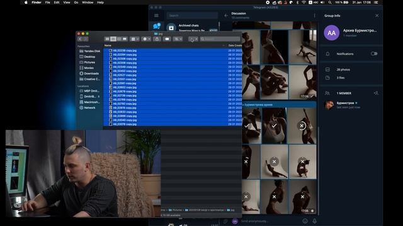
Task: Open Notification Center from menu bar
Action: coord(376,3)
